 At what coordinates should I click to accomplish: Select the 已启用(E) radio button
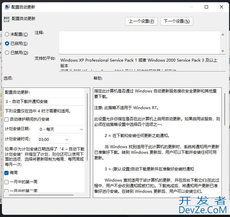click(x=7, y=43)
